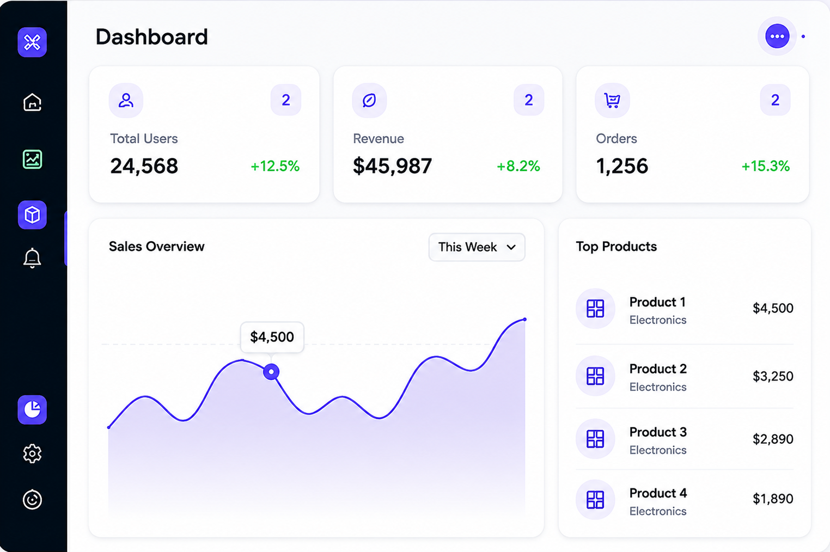Click the $4,500 tooltip on the chart
The height and width of the screenshot is (552, 830).
tap(272, 337)
